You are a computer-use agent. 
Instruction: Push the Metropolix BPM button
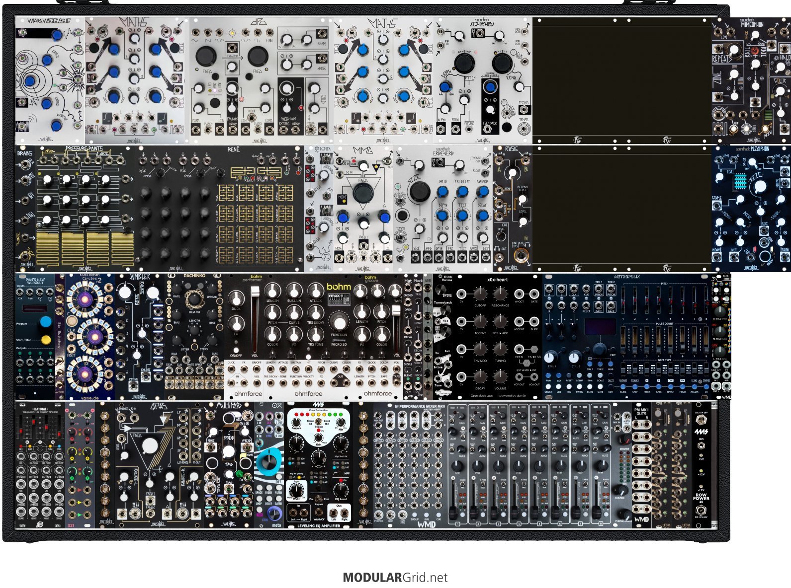590,375
